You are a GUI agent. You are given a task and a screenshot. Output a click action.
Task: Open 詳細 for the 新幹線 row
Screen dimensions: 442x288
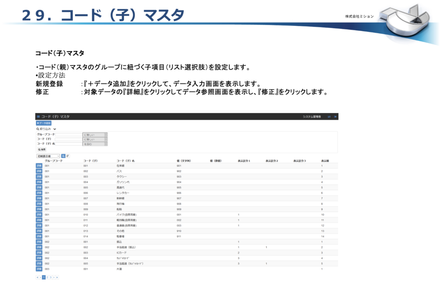39,198
